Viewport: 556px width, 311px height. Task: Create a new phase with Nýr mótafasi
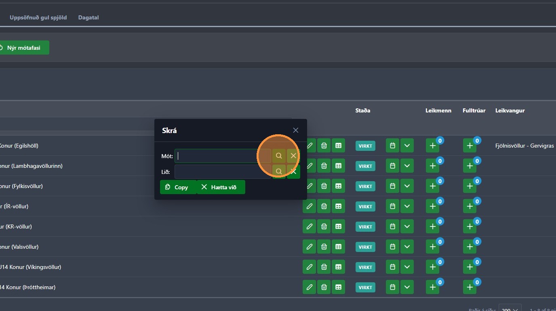(23, 48)
